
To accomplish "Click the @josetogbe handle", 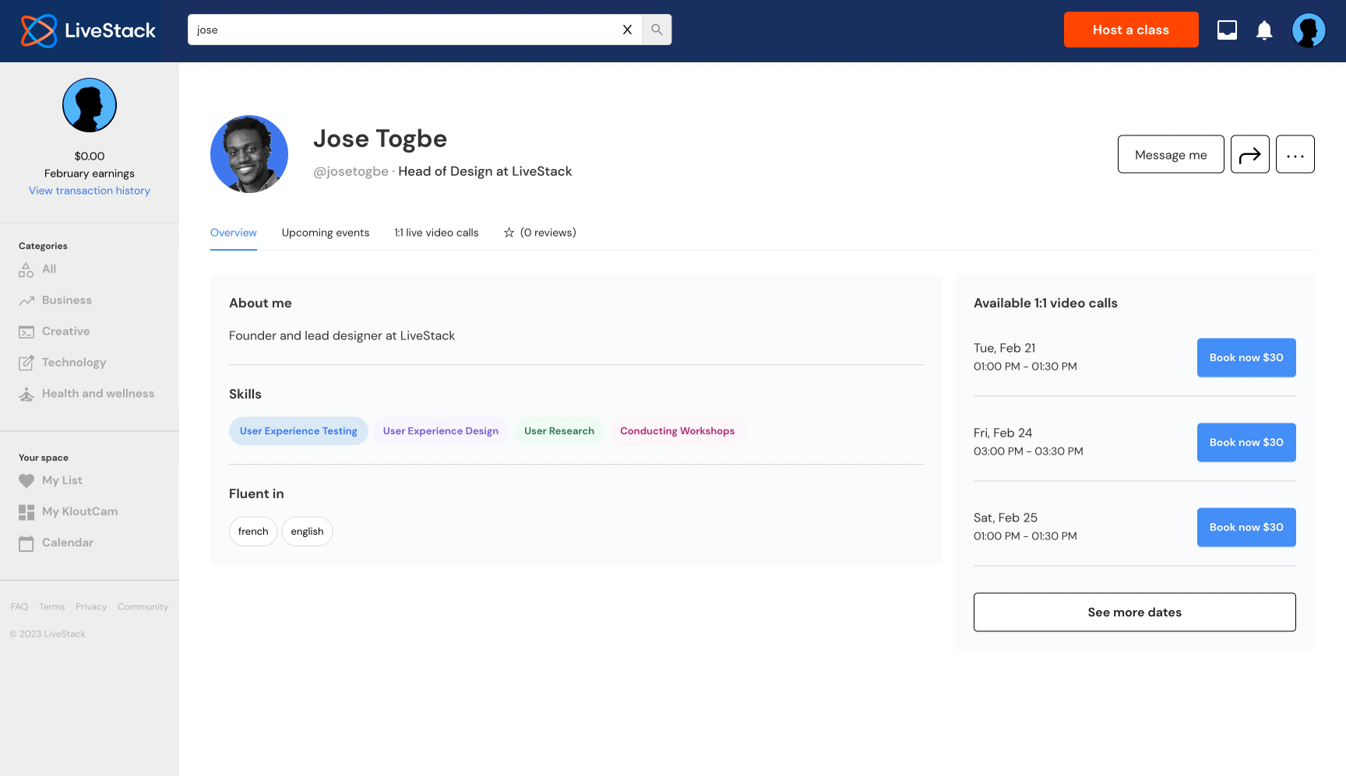I will [x=351, y=171].
